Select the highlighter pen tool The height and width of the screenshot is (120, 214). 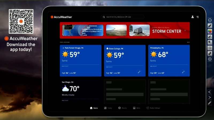tap(210, 37)
